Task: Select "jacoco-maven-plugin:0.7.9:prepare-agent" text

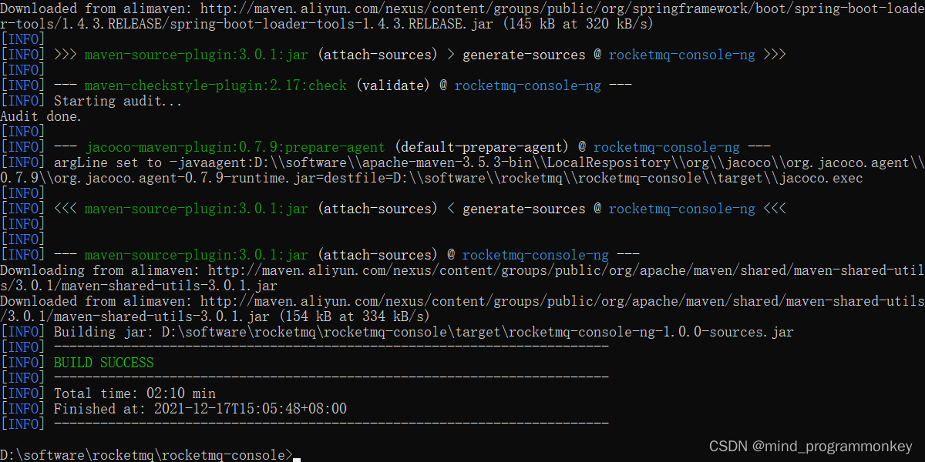Action: 235,147
